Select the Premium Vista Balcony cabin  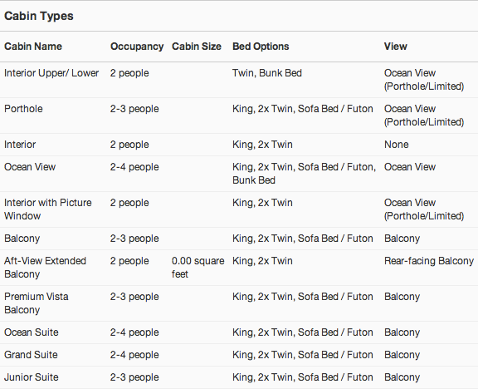37,303
